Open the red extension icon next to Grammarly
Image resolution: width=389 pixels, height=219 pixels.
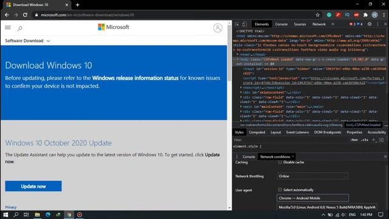[x=338, y=15]
